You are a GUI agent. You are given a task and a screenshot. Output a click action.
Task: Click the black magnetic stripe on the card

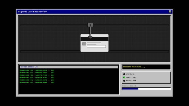point(94,39)
